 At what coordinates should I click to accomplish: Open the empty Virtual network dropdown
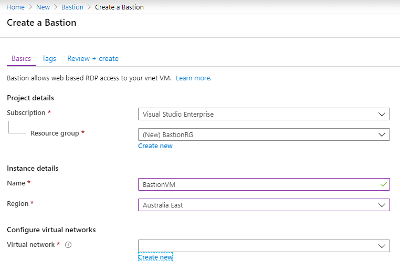264,246
